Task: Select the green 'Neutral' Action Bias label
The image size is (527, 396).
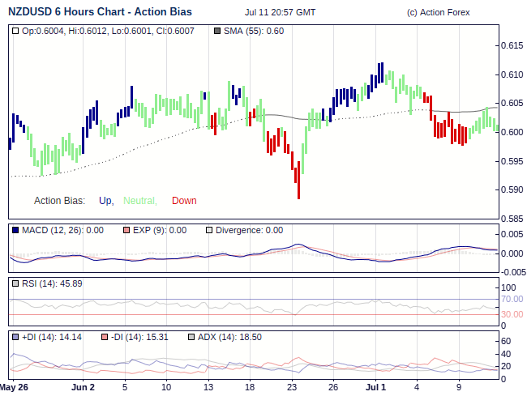Action: click(139, 201)
